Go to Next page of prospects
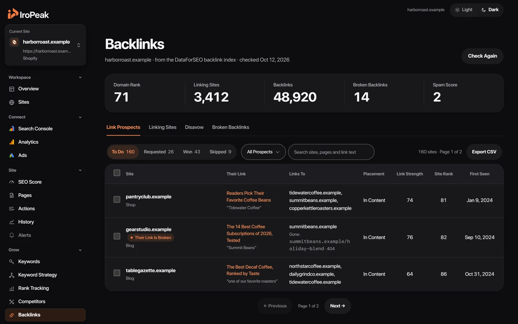 coord(337,306)
